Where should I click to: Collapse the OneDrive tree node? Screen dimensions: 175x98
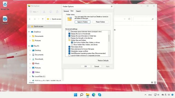(x=29, y=32)
